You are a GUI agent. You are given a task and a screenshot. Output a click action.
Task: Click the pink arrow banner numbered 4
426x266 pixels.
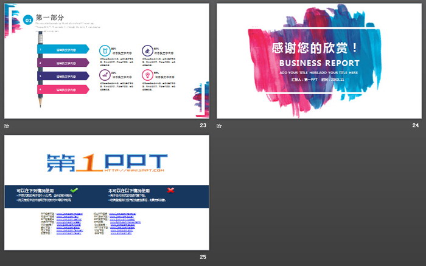[x=63, y=89]
